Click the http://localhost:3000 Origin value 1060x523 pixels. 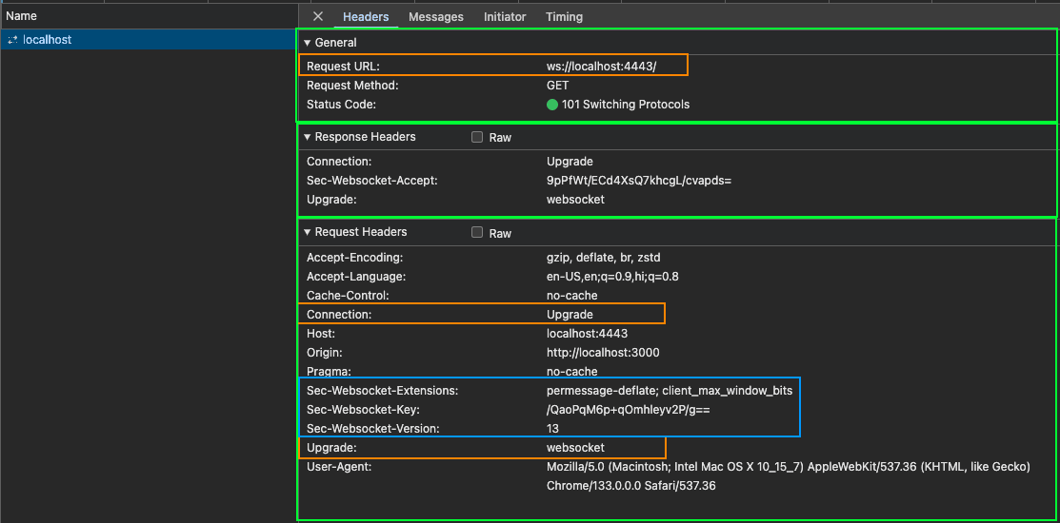602,353
